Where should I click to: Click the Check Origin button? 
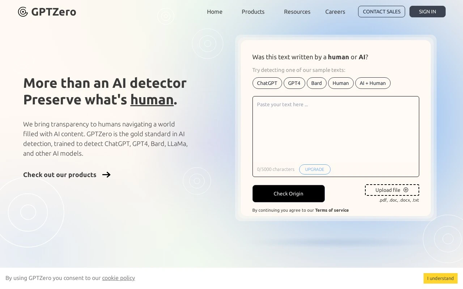(289, 194)
